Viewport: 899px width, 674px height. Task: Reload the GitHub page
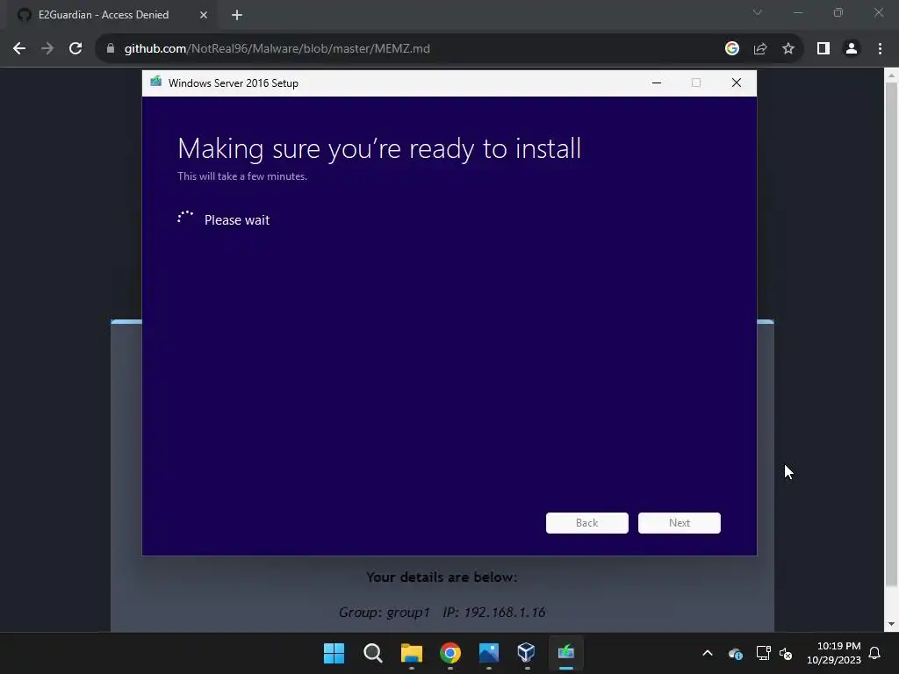click(x=76, y=49)
